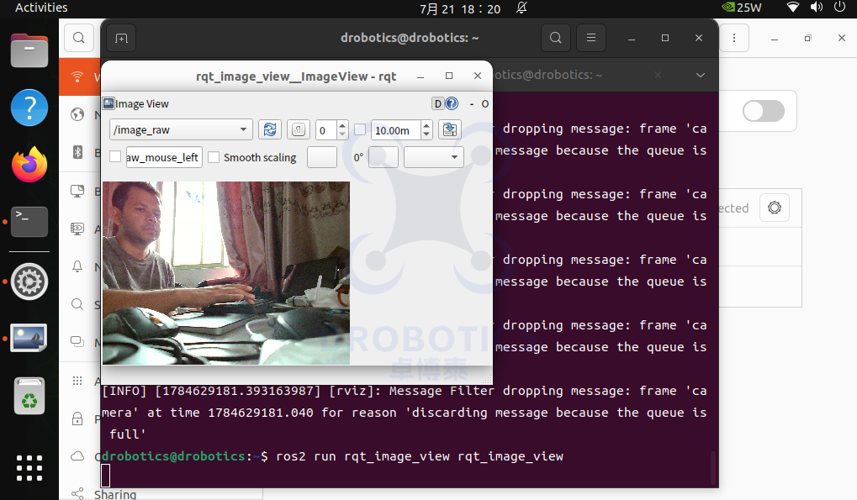Open the terminal search button
This screenshot has width=857, height=500.
556,38
